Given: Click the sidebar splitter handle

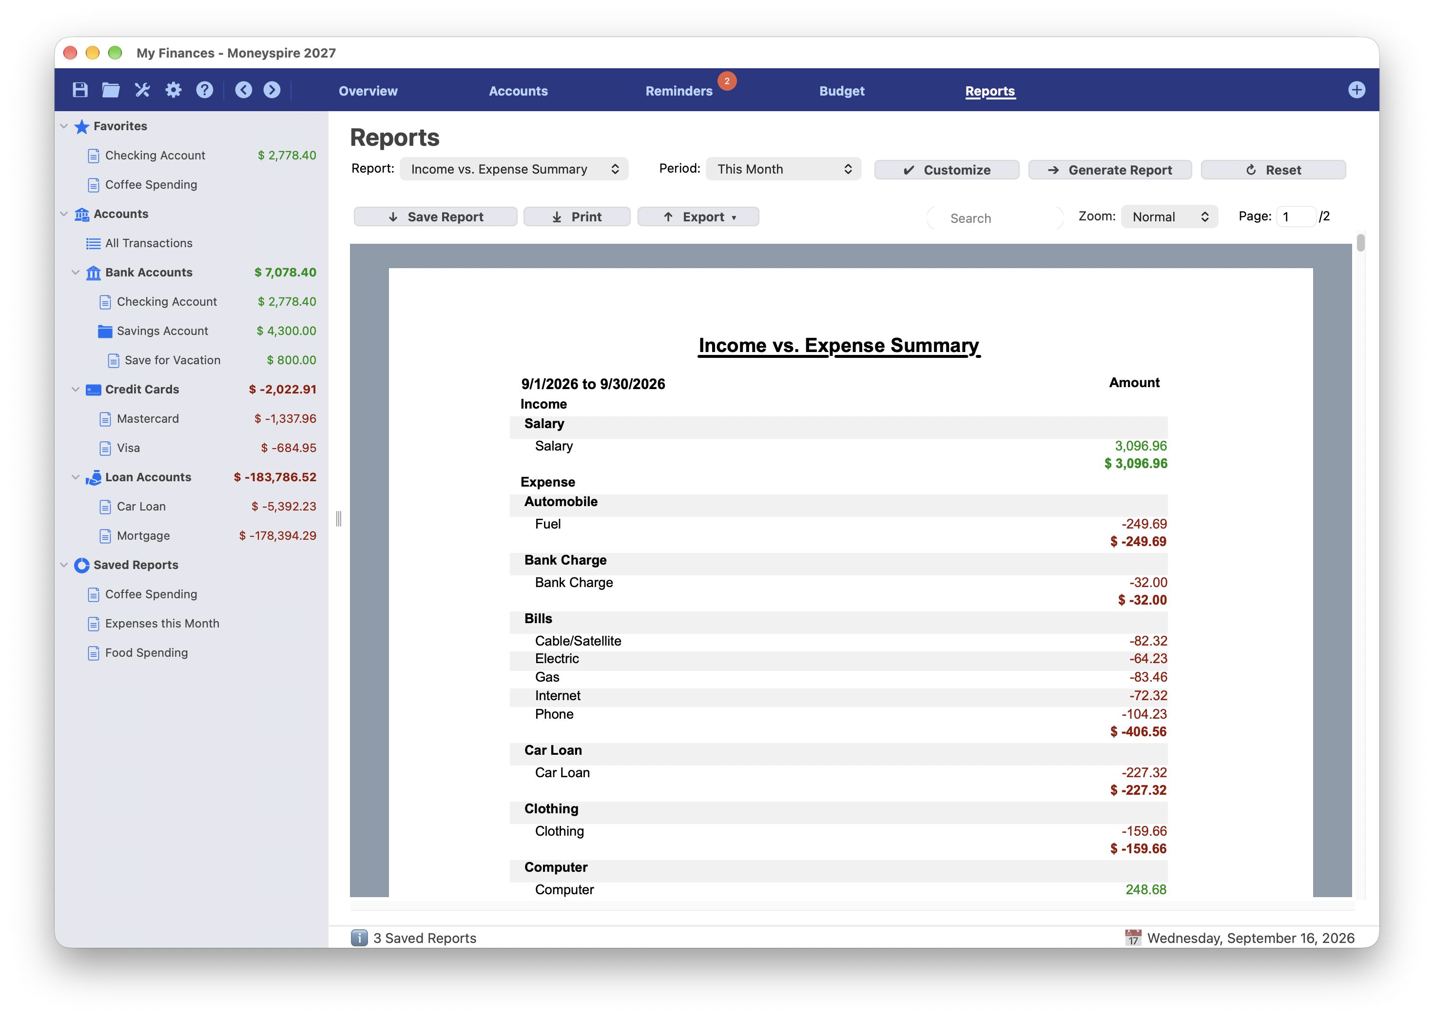Looking at the screenshot, I should pyautogui.click(x=338, y=519).
